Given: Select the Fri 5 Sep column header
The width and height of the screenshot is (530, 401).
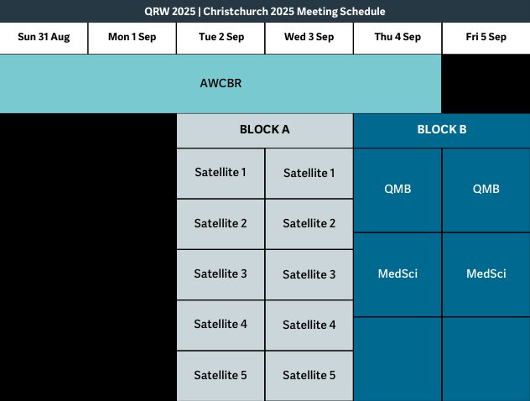Looking at the screenshot, I should pos(486,38).
